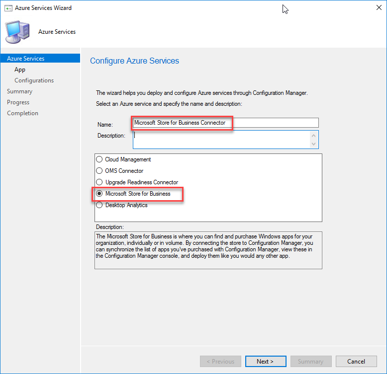The height and width of the screenshot is (374, 387).
Task: Select the OMS Connector option
Action: 99,171
